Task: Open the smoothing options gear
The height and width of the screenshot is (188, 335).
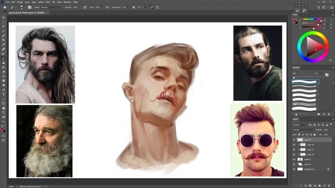Action: click(134, 7)
